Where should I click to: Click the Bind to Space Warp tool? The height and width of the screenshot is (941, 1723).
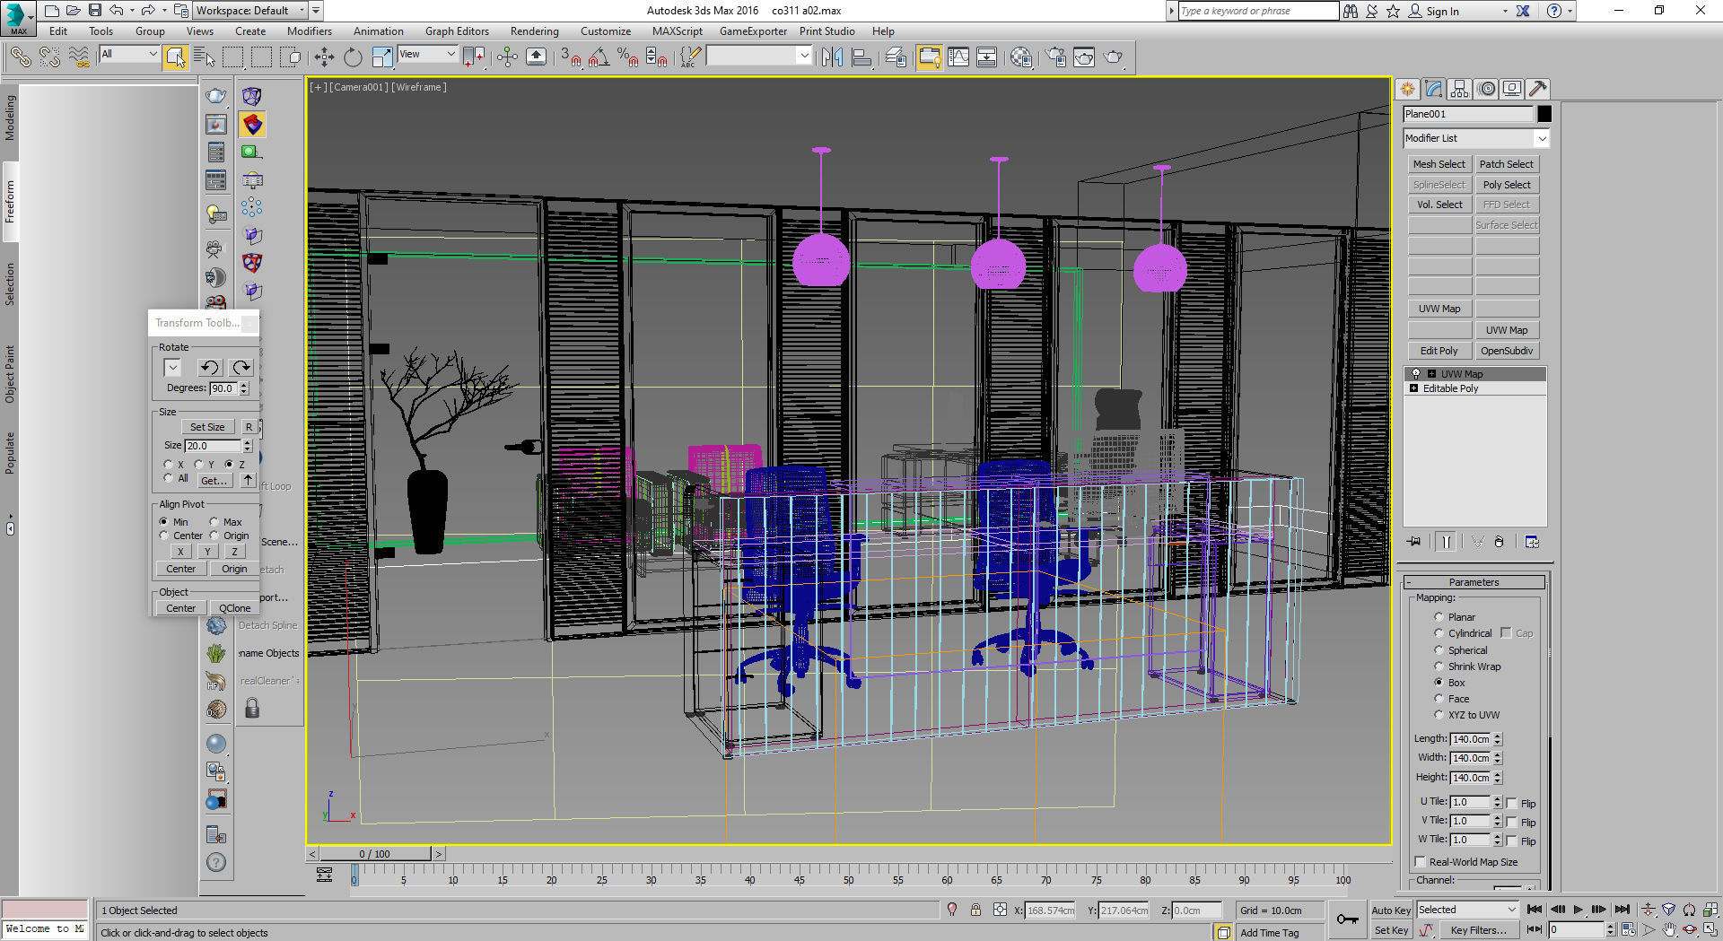(79, 57)
